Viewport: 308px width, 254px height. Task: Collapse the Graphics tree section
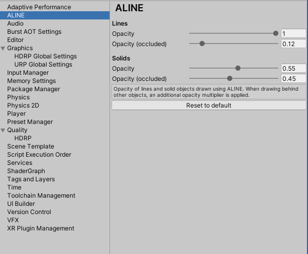coord(4,48)
